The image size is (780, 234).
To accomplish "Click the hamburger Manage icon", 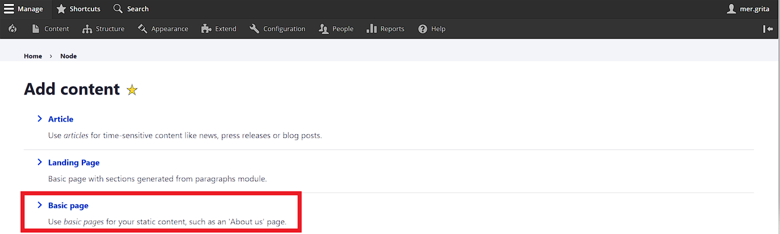I will (x=9, y=8).
